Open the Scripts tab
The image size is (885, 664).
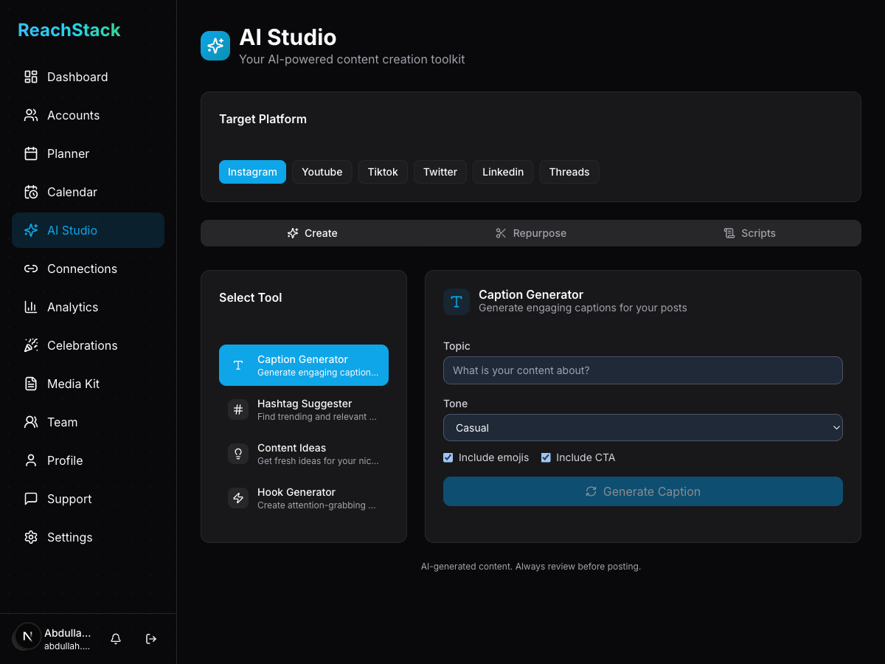(749, 233)
